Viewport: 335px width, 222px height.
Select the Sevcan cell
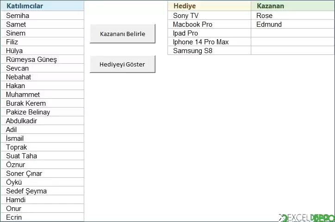[42, 68]
